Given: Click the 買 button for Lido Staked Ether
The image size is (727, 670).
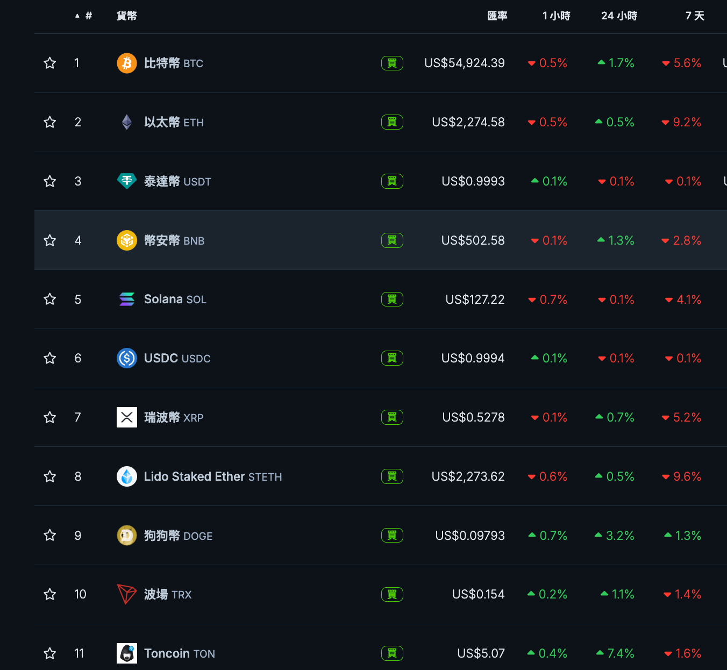Looking at the screenshot, I should [392, 476].
